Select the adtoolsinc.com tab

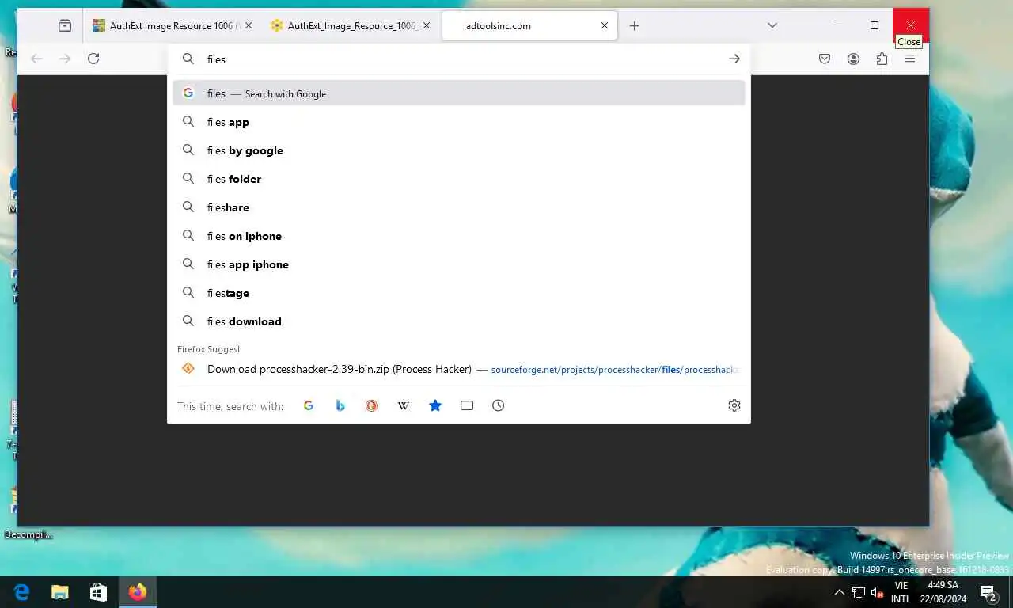(529, 25)
